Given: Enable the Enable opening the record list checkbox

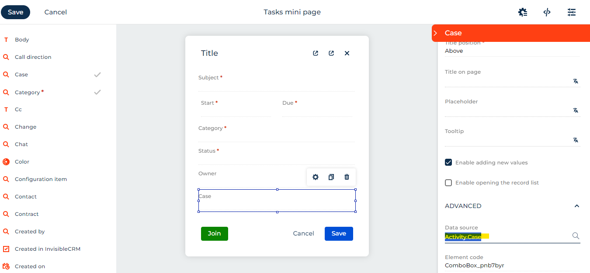Looking at the screenshot, I should pyautogui.click(x=448, y=182).
